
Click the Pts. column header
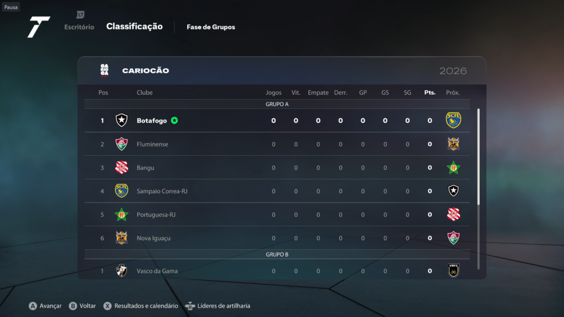tap(430, 92)
